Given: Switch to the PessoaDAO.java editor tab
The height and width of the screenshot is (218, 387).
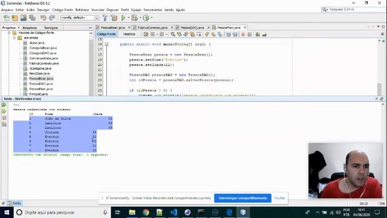Looking at the screenshot, I should tap(192, 28).
